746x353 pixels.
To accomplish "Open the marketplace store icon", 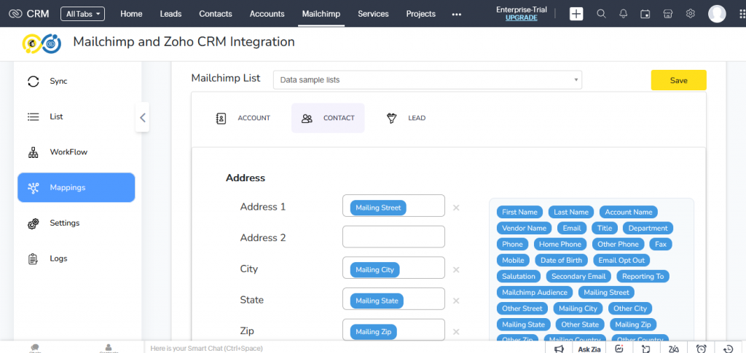I will point(668,14).
